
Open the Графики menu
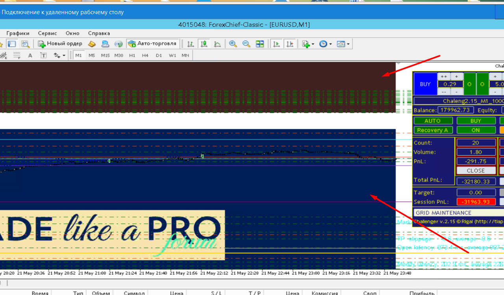[18, 33]
